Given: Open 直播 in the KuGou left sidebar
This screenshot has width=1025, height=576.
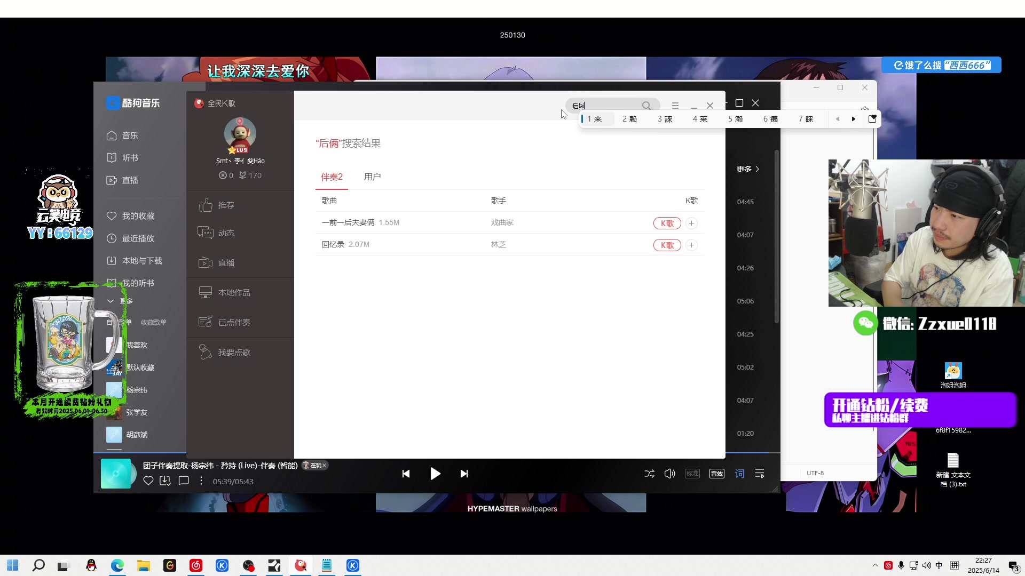Looking at the screenshot, I should (123, 180).
